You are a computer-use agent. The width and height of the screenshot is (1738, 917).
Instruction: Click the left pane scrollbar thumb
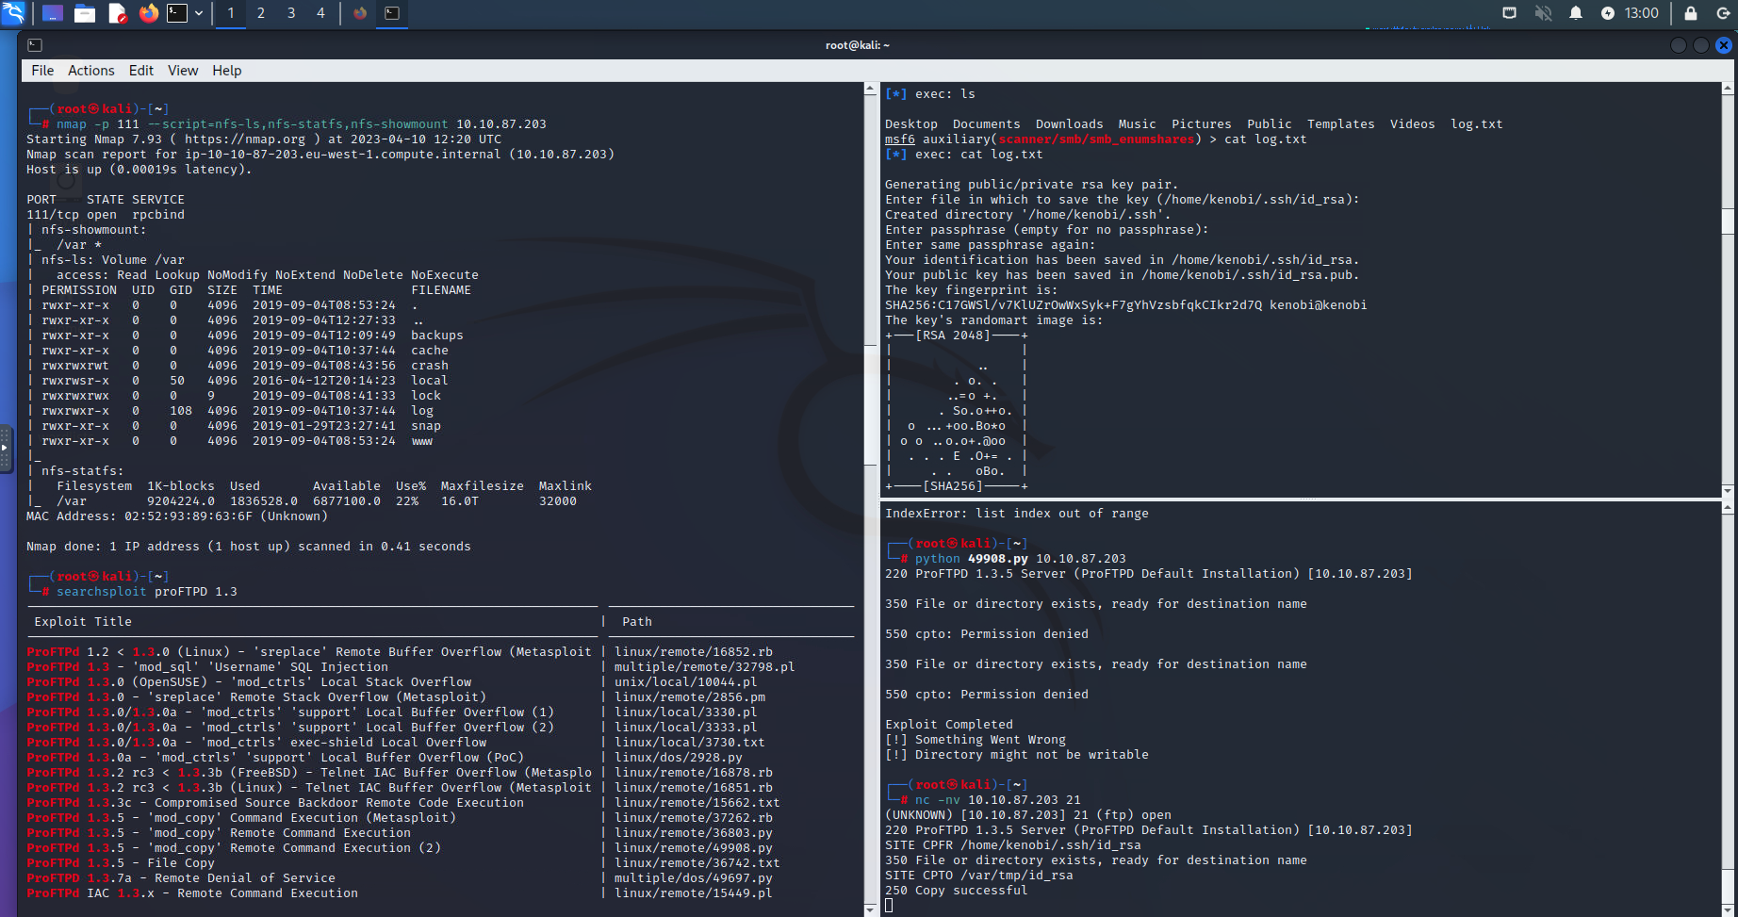pos(870,403)
